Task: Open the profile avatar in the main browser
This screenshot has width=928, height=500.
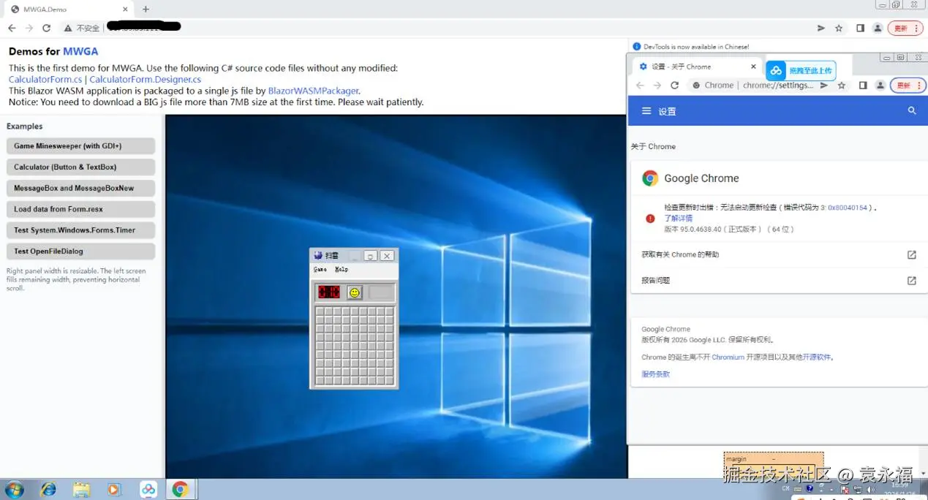Action: (x=878, y=28)
